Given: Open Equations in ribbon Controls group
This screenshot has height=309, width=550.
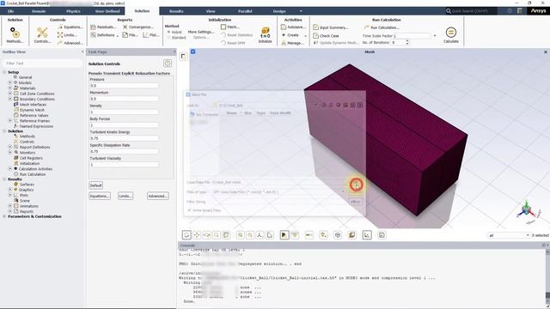Looking at the screenshot, I should (70, 27).
